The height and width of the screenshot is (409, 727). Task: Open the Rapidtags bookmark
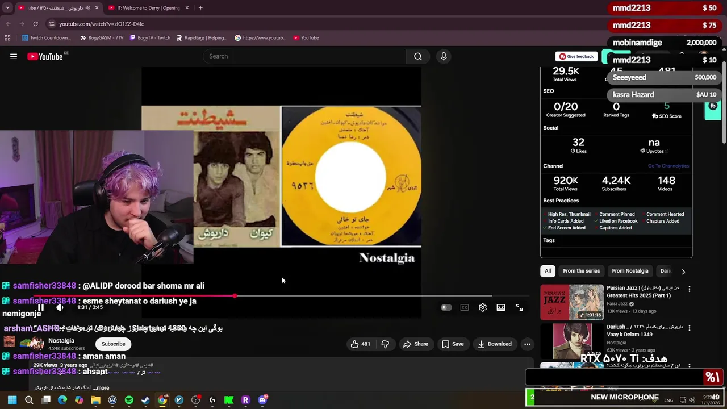point(202,38)
